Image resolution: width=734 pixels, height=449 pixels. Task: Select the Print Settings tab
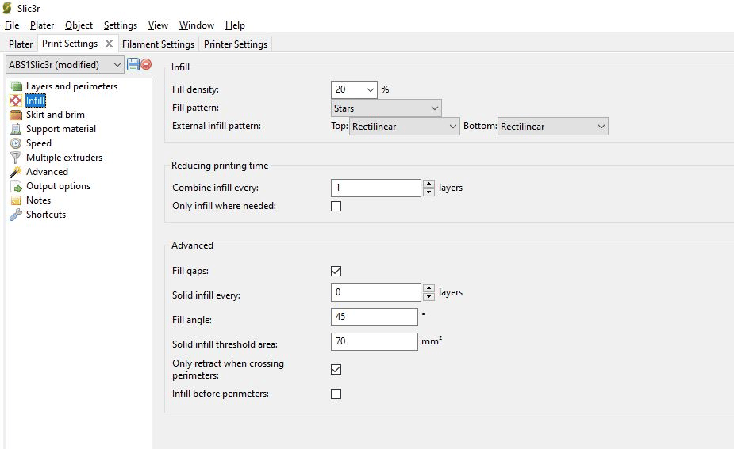click(x=70, y=44)
